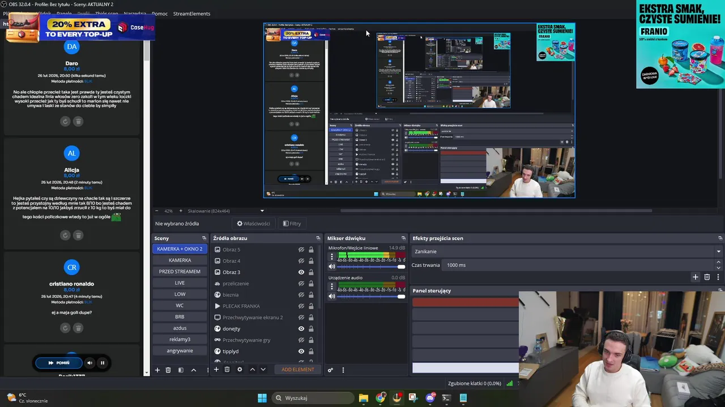Click the Windows taskbar Wyszukaj search box

[313, 398]
